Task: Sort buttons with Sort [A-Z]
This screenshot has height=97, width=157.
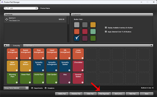Action: tap(118, 94)
